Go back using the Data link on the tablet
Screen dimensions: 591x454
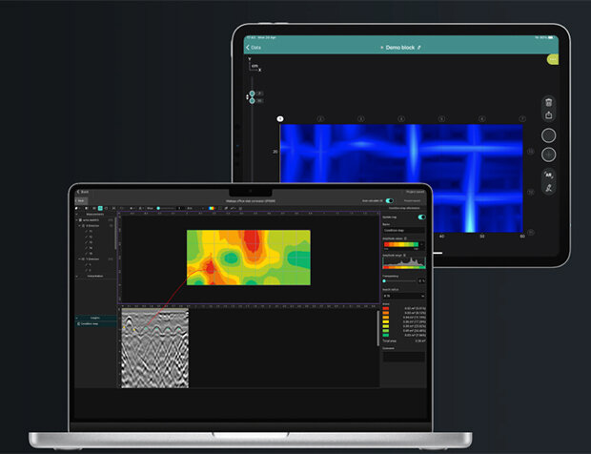tap(254, 47)
